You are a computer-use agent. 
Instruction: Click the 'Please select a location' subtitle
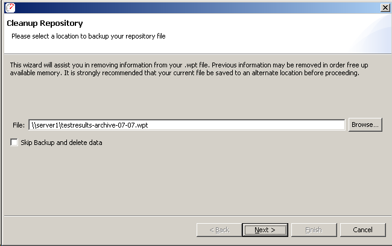point(89,36)
